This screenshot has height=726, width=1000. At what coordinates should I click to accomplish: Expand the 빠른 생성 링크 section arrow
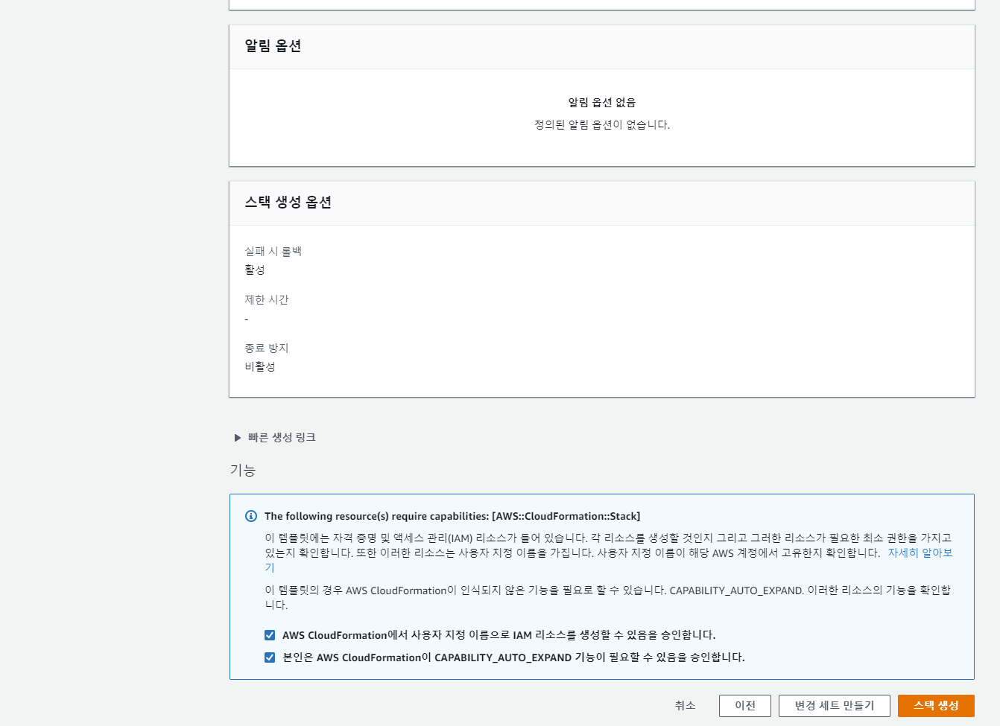pyautogui.click(x=238, y=438)
